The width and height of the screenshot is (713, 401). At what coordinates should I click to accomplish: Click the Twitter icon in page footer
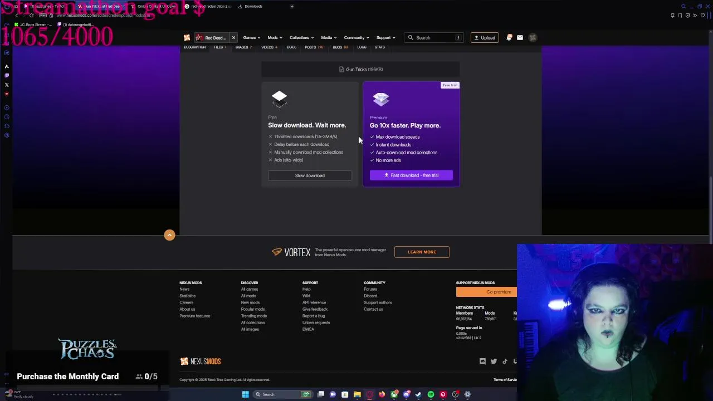coord(494,361)
